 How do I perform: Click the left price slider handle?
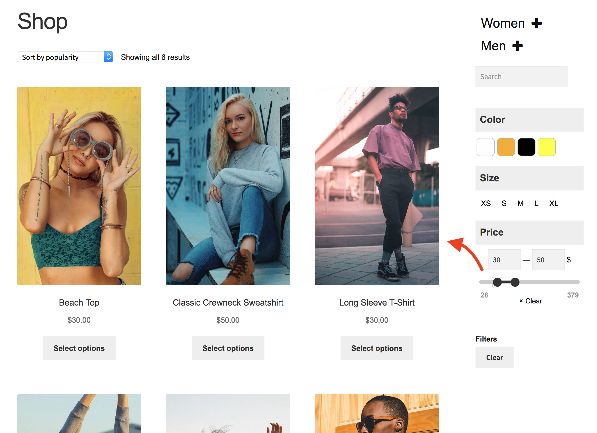(497, 282)
